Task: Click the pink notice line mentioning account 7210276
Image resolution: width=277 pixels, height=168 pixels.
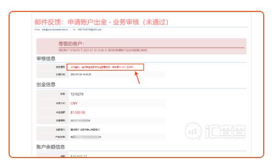Action: (x=103, y=50)
